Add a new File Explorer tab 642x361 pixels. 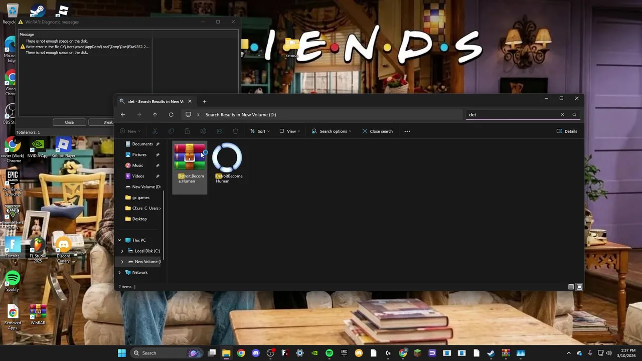coord(204,101)
